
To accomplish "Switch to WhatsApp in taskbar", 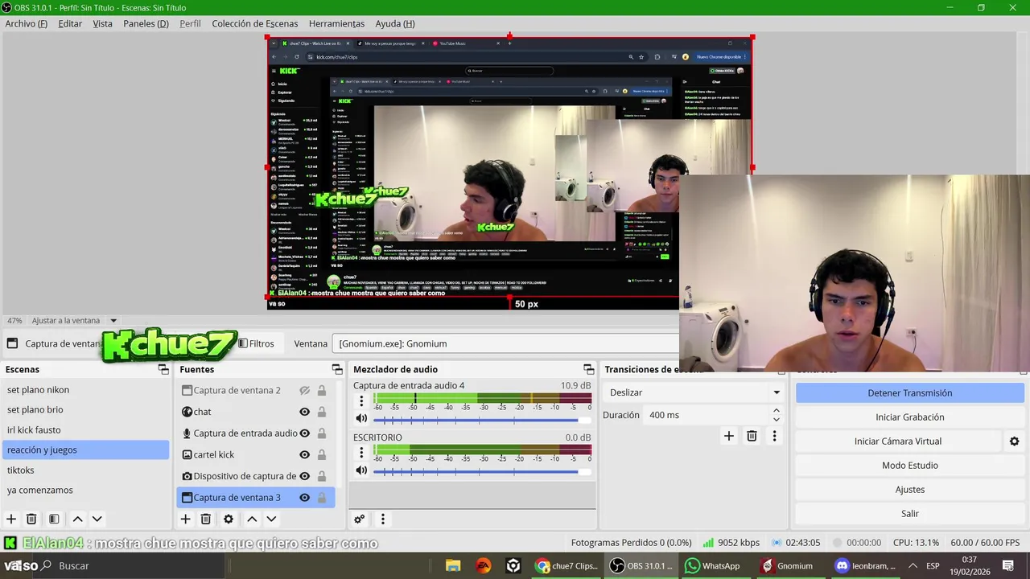I will [x=712, y=566].
